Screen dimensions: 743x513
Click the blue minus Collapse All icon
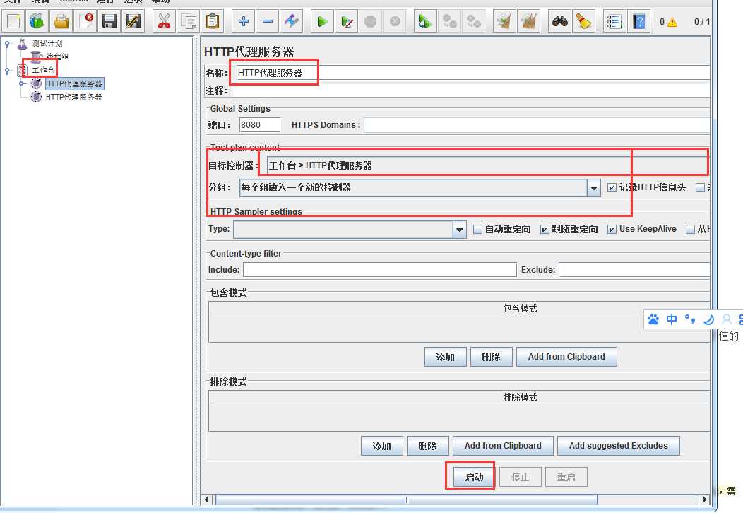[x=267, y=21]
